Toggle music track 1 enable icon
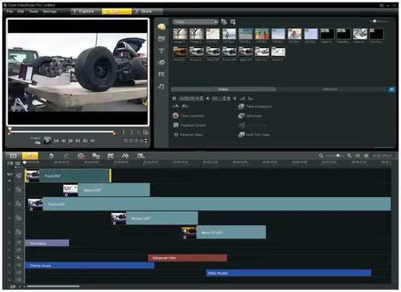The image size is (401, 292). point(19,266)
